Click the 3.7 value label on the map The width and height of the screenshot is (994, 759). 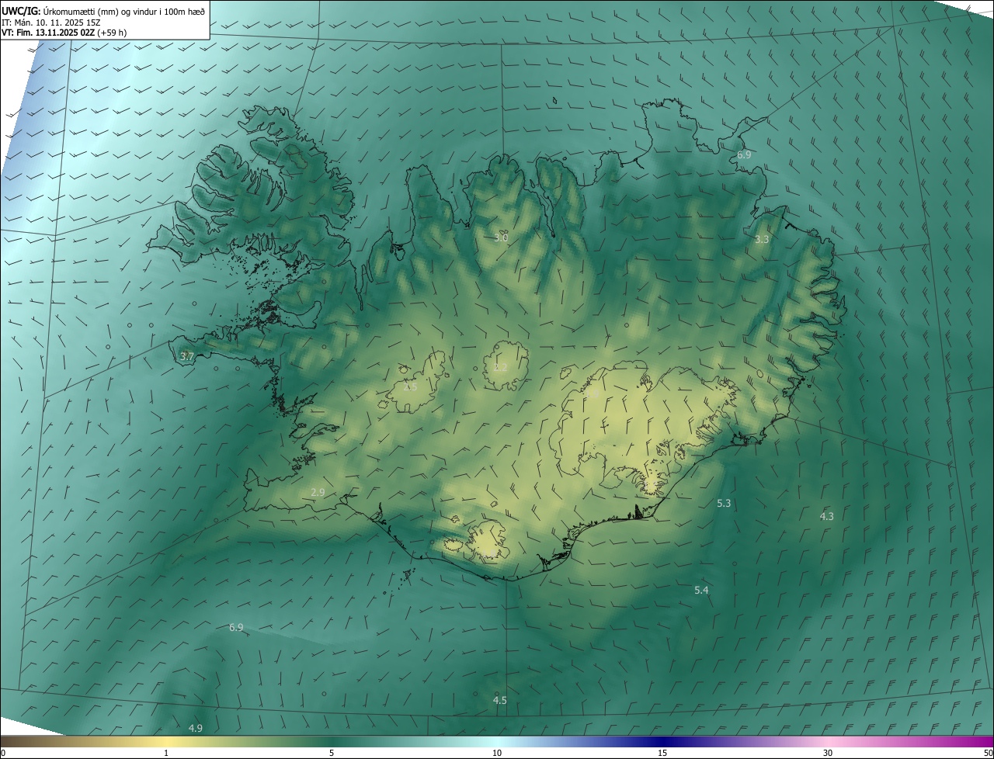coord(186,356)
